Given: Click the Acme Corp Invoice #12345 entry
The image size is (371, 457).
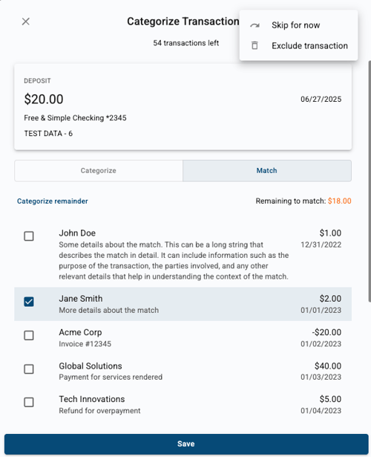Looking at the screenshot, I should click(183, 338).
